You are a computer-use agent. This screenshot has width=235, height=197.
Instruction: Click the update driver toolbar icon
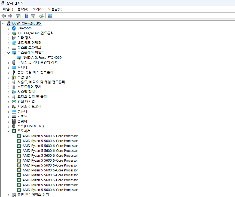41,16
